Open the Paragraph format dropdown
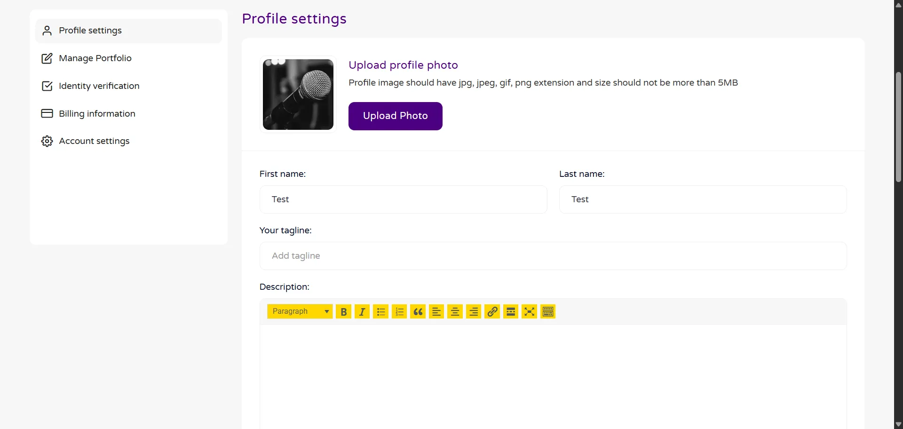The height and width of the screenshot is (429, 903). tap(300, 312)
